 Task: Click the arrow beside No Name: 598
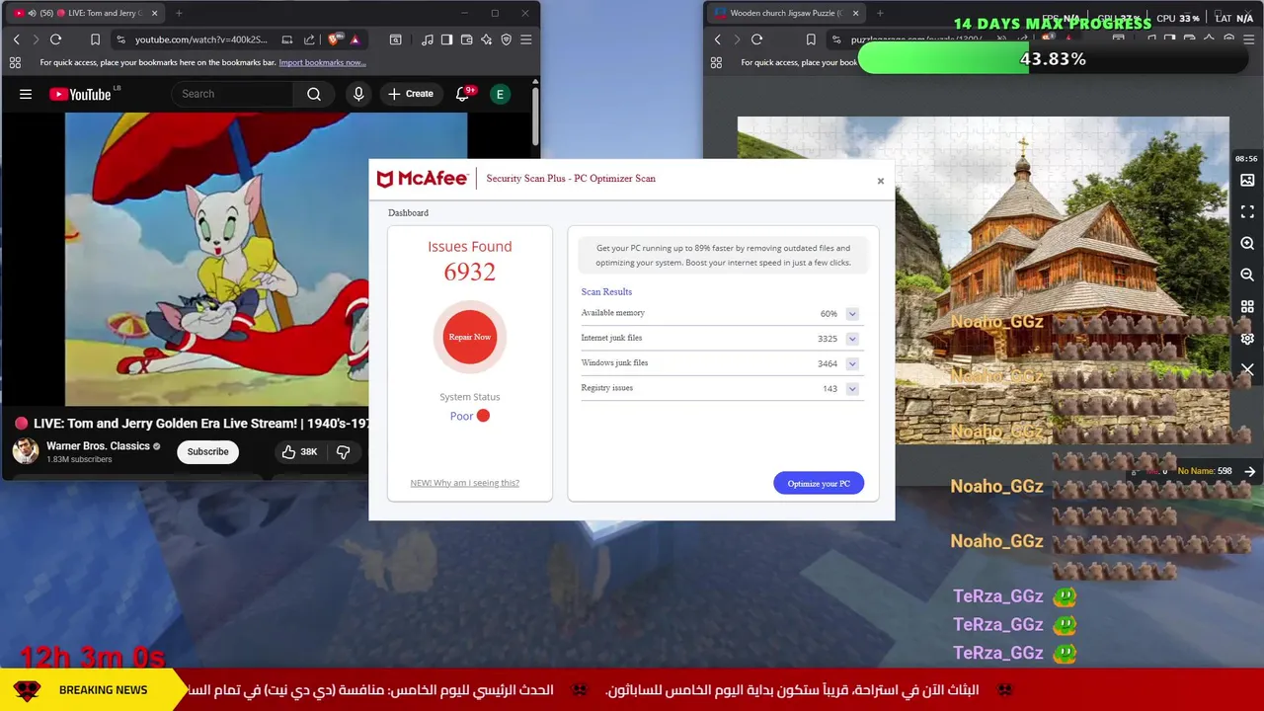(x=1250, y=471)
